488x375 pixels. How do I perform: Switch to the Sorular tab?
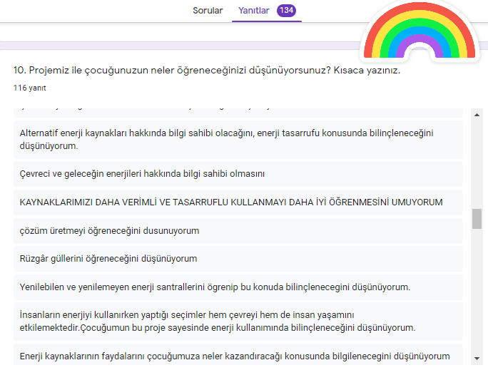point(208,11)
